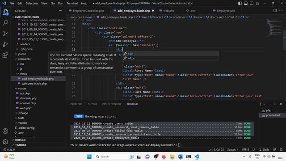This screenshot has height=161, width=286.
Task: Toggle secondary sidebar layout icon
Action: click(252, 3)
